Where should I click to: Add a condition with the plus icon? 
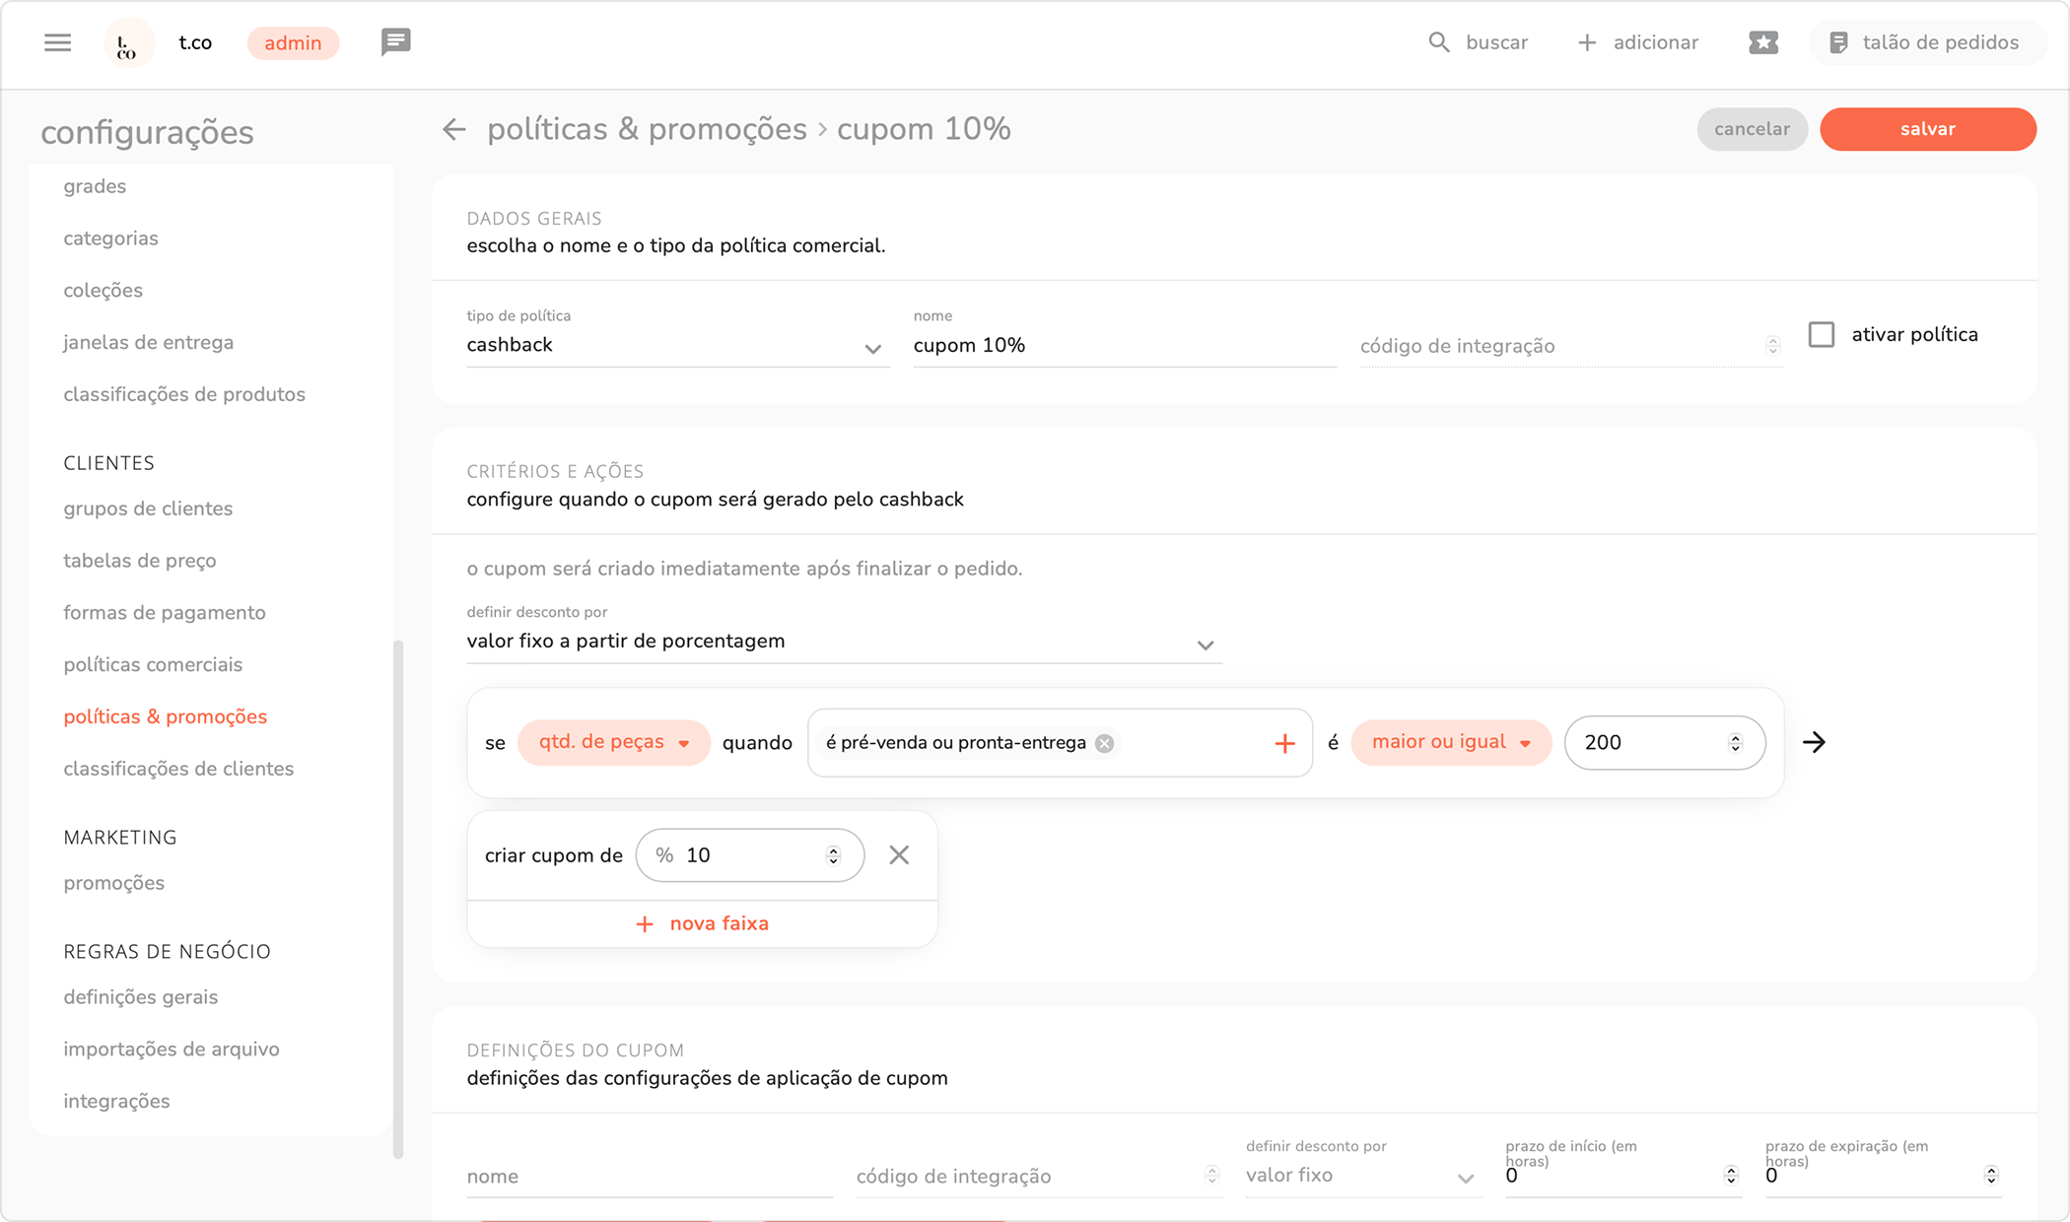coord(1283,743)
